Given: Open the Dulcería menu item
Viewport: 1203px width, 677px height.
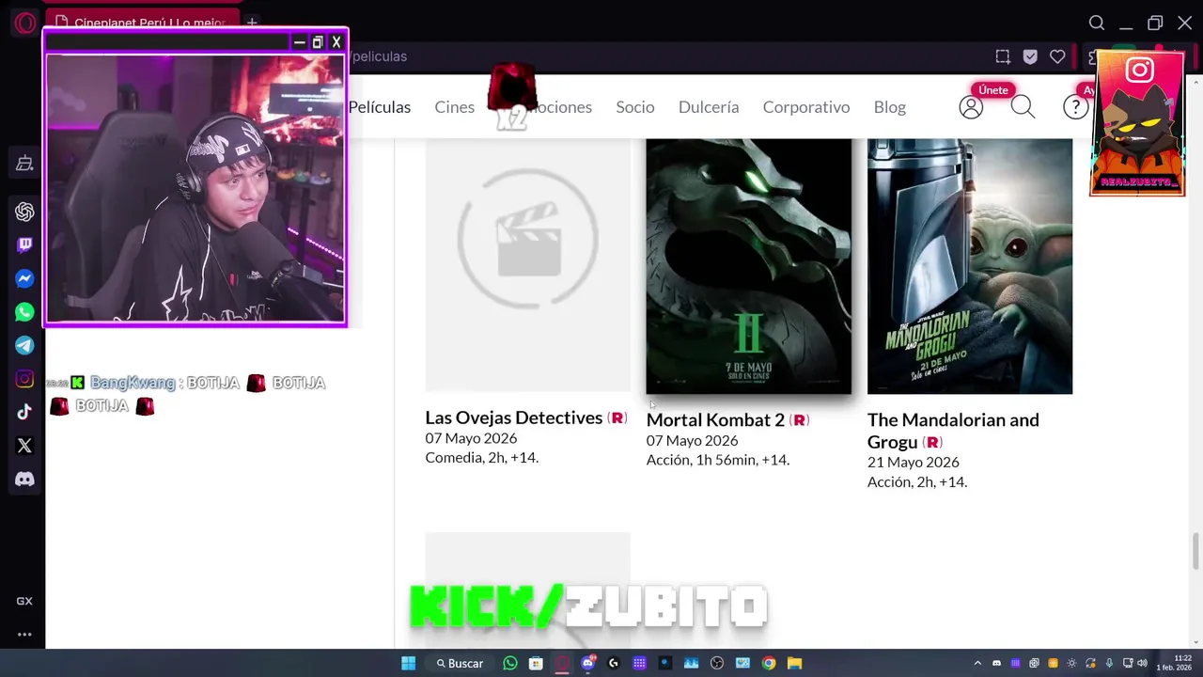Looking at the screenshot, I should (709, 107).
